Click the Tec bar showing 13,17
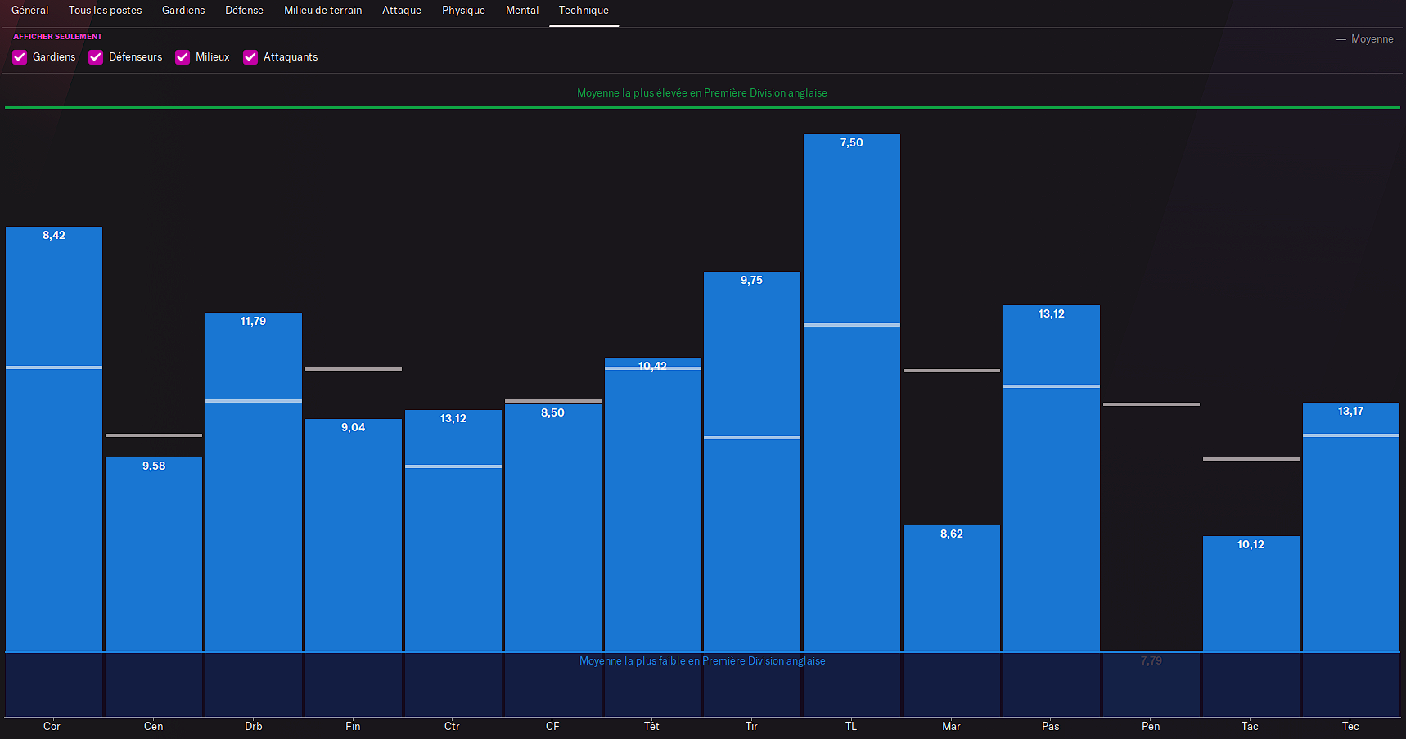The image size is (1406, 739). (1350, 526)
